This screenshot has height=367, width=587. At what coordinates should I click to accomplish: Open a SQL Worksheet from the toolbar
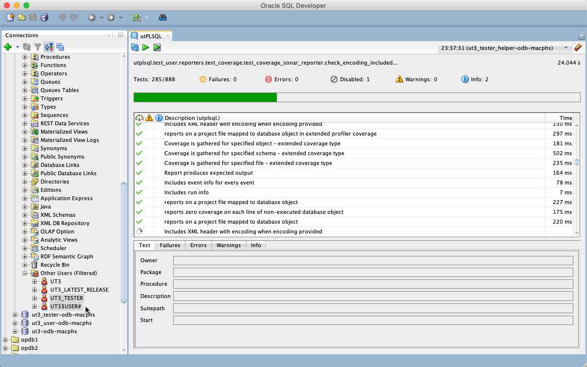coord(137,18)
